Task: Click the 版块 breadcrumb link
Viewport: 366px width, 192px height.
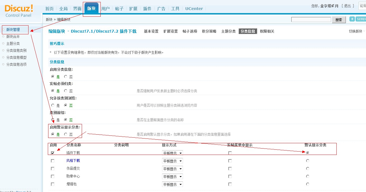Action: (49, 20)
